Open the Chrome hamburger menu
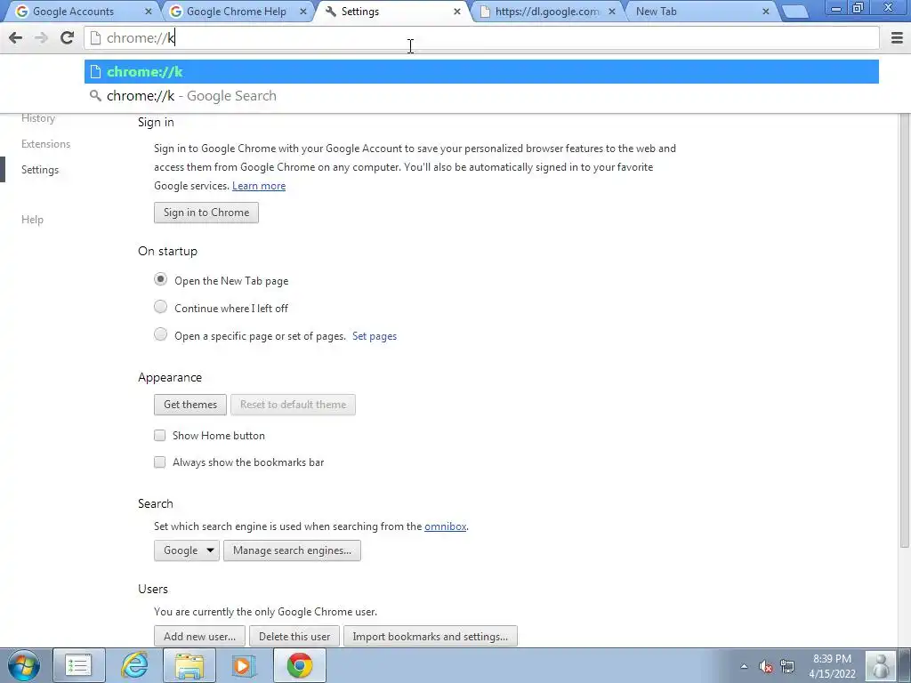Image resolution: width=911 pixels, height=683 pixels. [897, 38]
